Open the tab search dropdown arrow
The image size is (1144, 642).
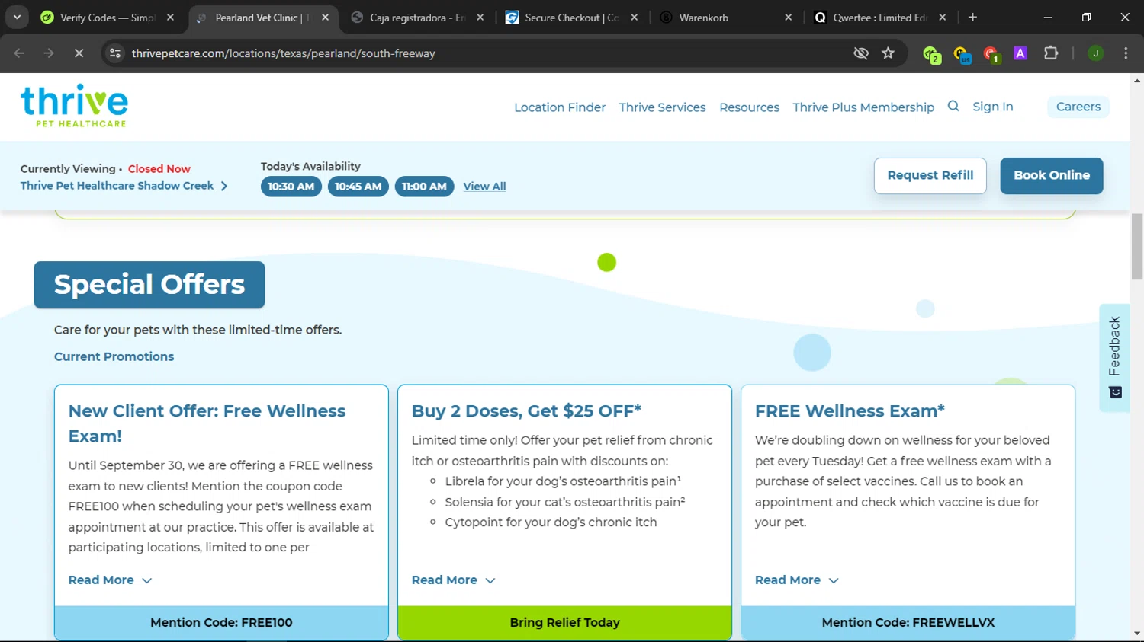point(17,17)
